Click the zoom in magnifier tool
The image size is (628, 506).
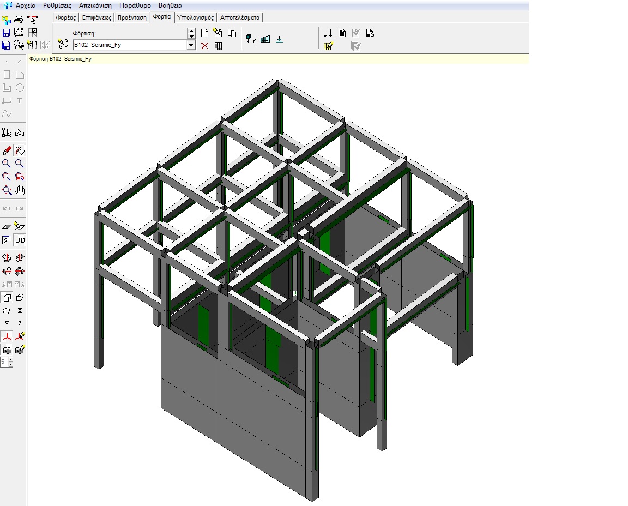pyautogui.click(x=7, y=164)
